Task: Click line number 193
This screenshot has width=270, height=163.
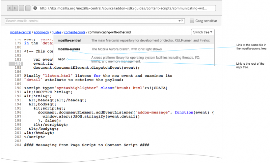Action: pyautogui.click(x=18, y=100)
